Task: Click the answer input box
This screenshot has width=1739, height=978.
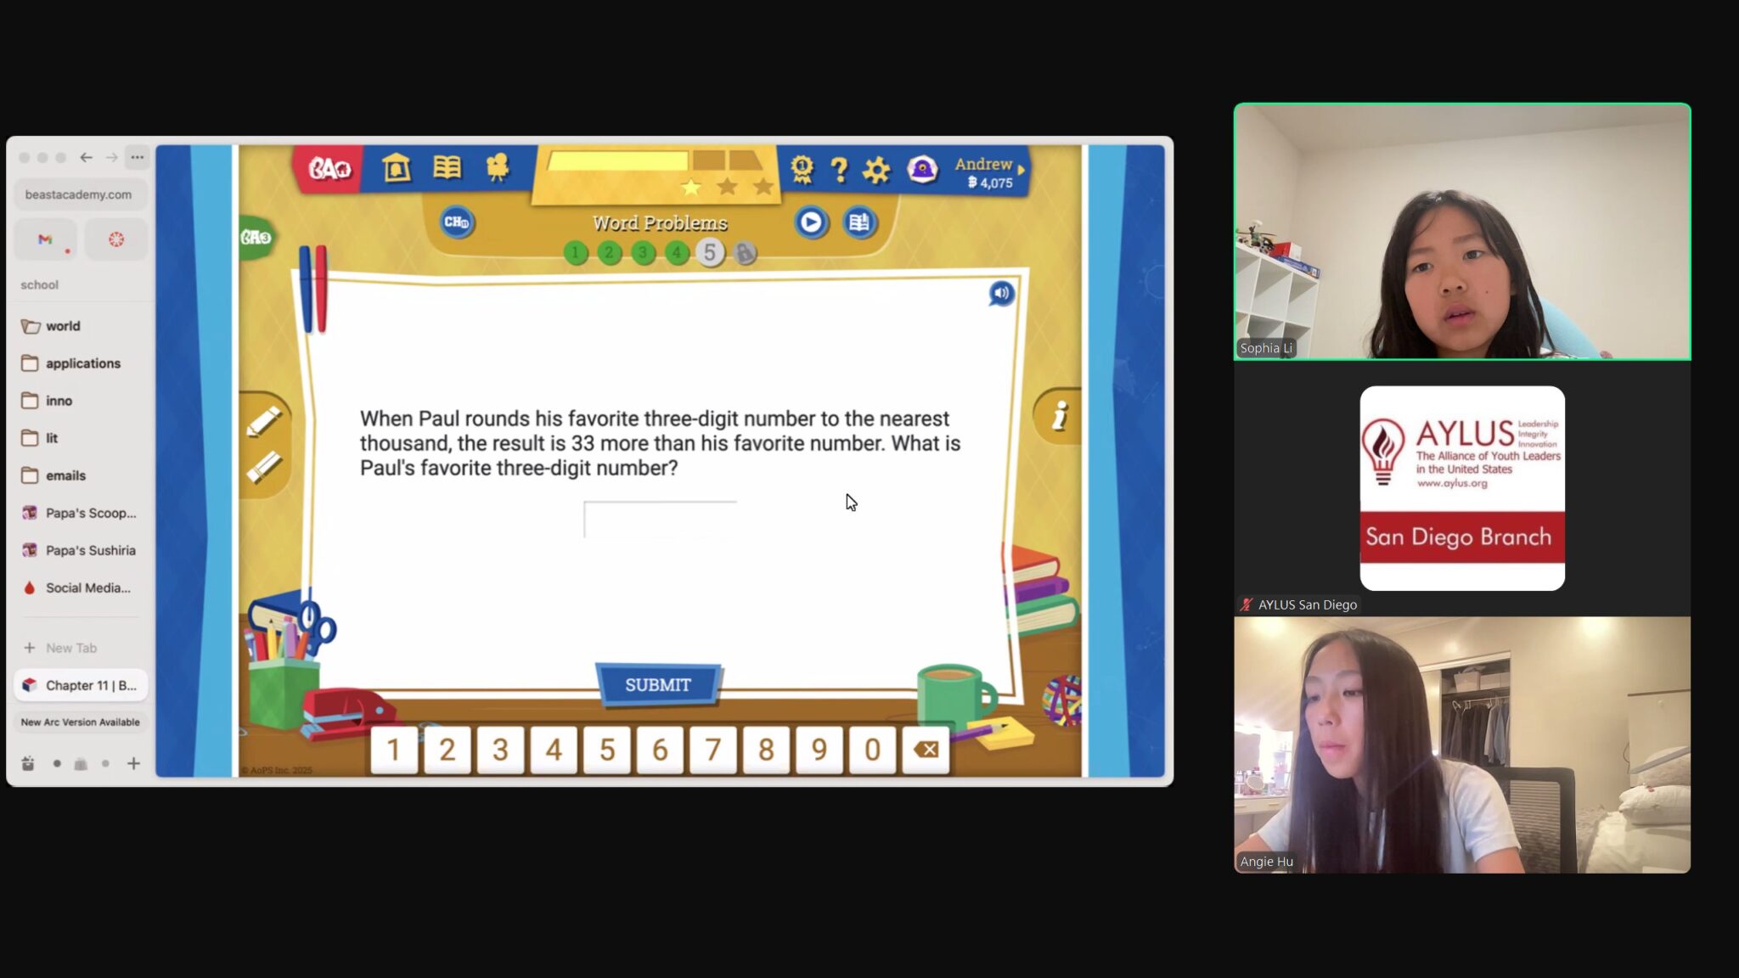Action: point(660,520)
